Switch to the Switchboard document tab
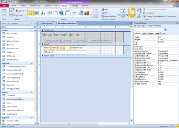The image size is (179, 128). [x=45, y=23]
